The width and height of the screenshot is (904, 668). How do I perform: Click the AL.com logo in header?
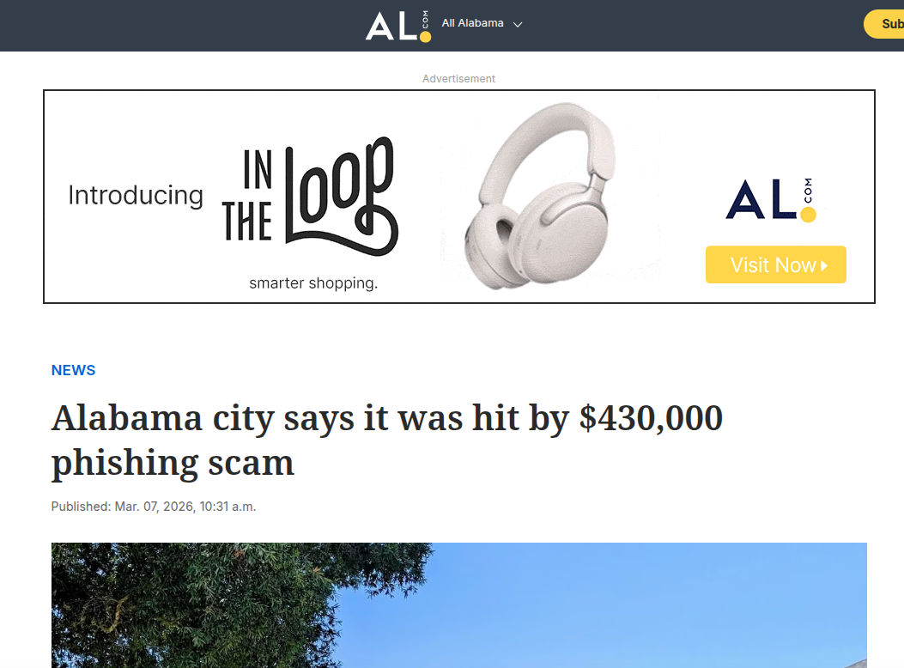coord(398,26)
